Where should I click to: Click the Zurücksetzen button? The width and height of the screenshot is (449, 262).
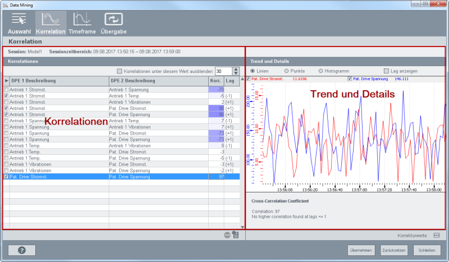coord(393,250)
